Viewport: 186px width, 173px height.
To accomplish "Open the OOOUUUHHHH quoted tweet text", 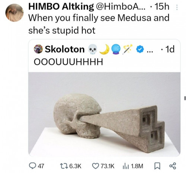I will [68, 62].
